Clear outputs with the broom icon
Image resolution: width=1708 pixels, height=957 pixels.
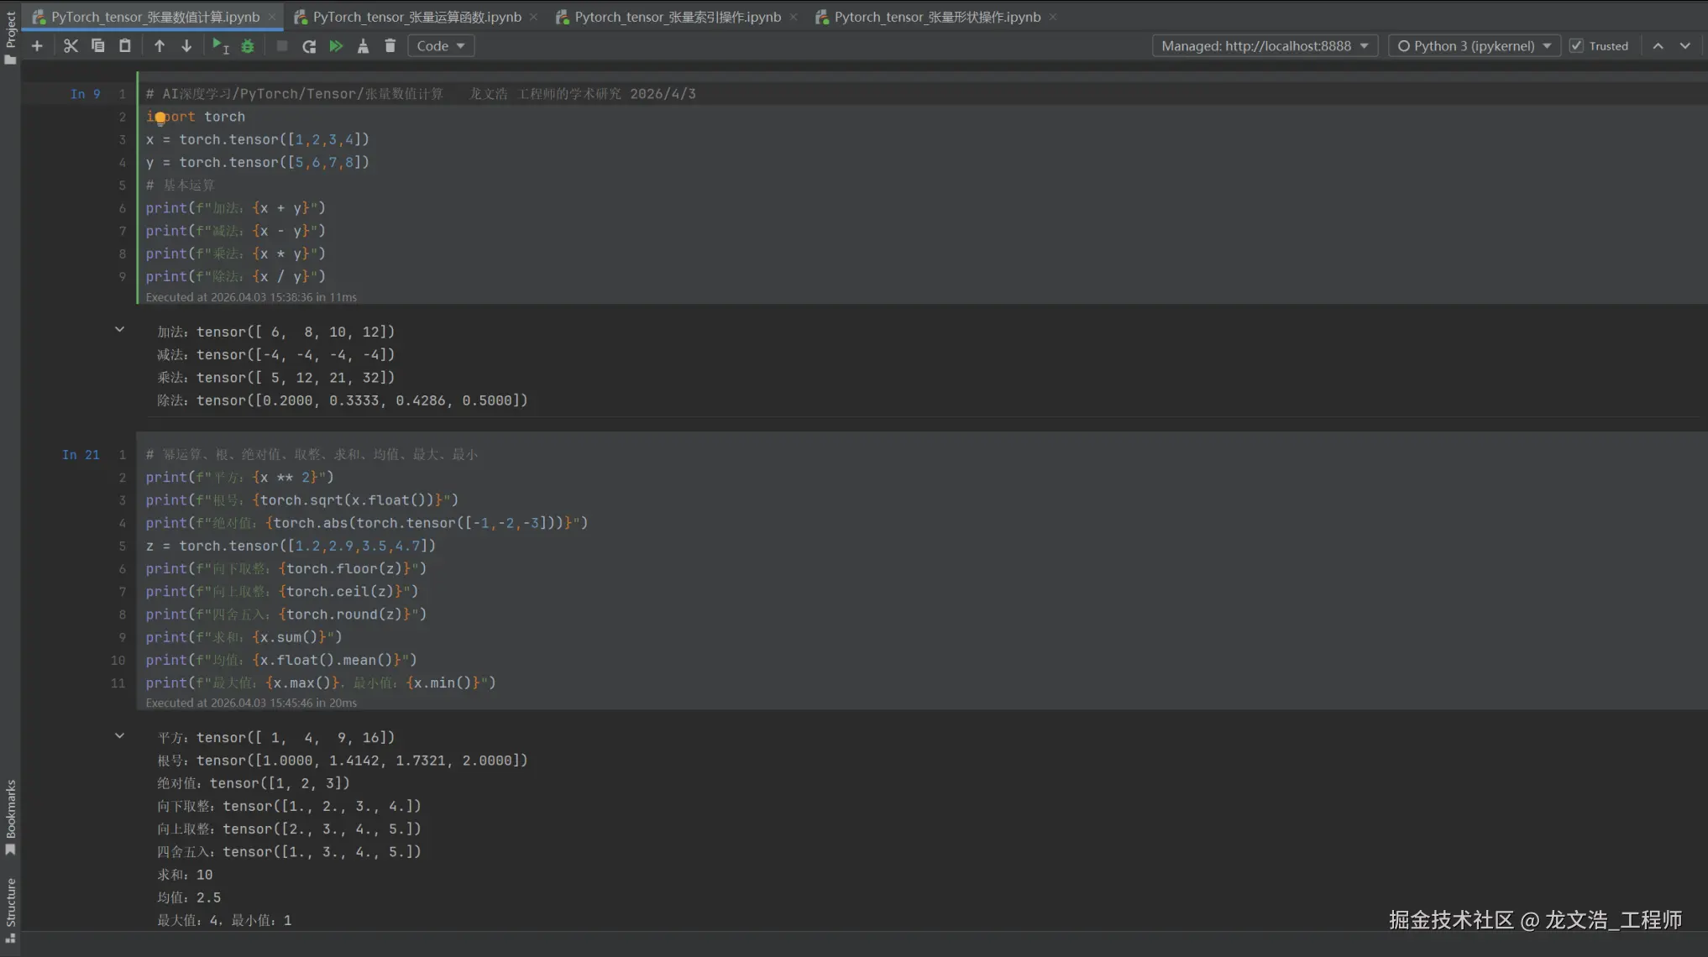click(363, 46)
